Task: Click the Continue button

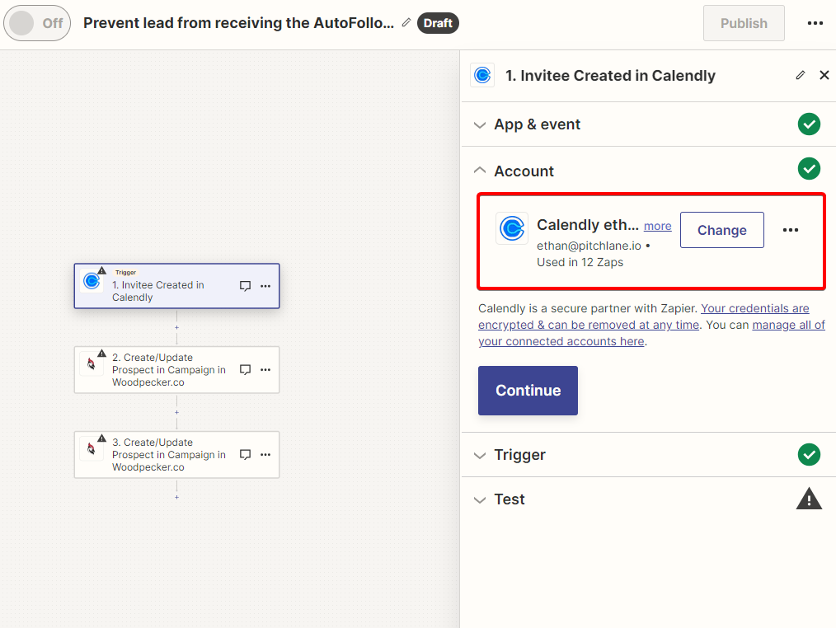Action: tap(528, 391)
